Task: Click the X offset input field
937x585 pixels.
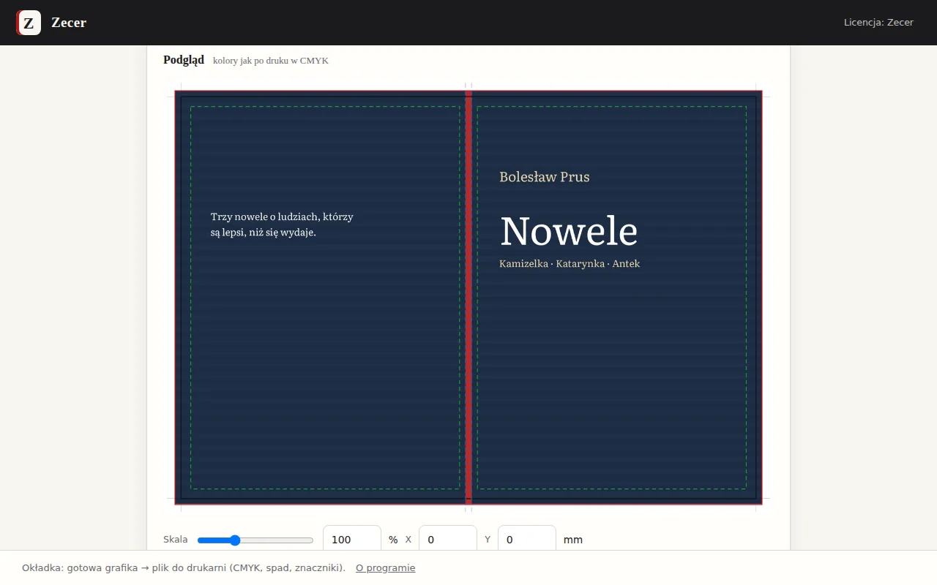Action: point(448,540)
